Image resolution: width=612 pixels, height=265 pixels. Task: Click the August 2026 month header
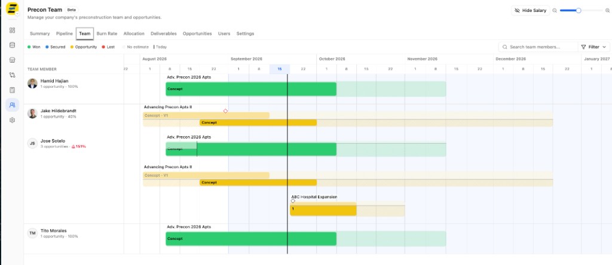pyautogui.click(x=155, y=59)
